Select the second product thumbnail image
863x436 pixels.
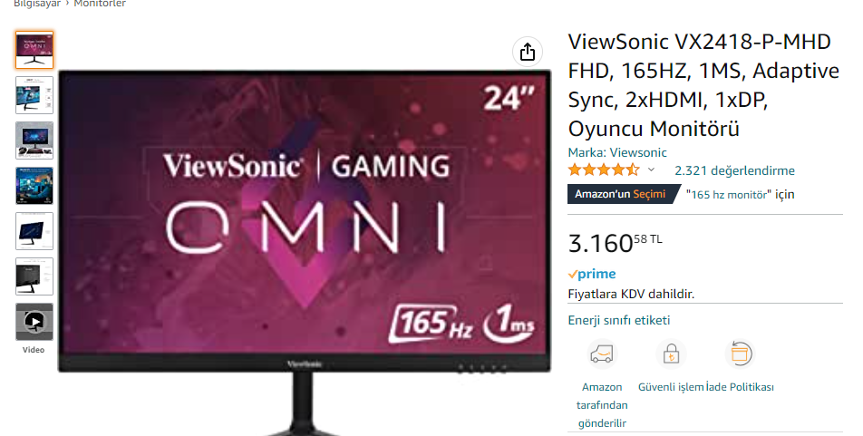coord(34,95)
